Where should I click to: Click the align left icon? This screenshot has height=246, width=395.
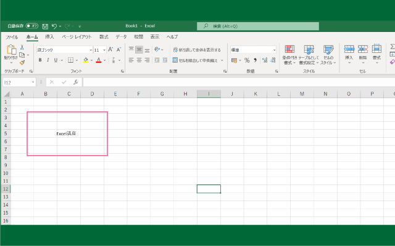(x=131, y=60)
